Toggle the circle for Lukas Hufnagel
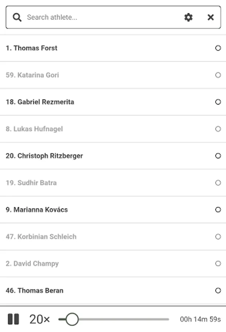The width and height of the screenshot is (226, 332). (x=218, y=129)
